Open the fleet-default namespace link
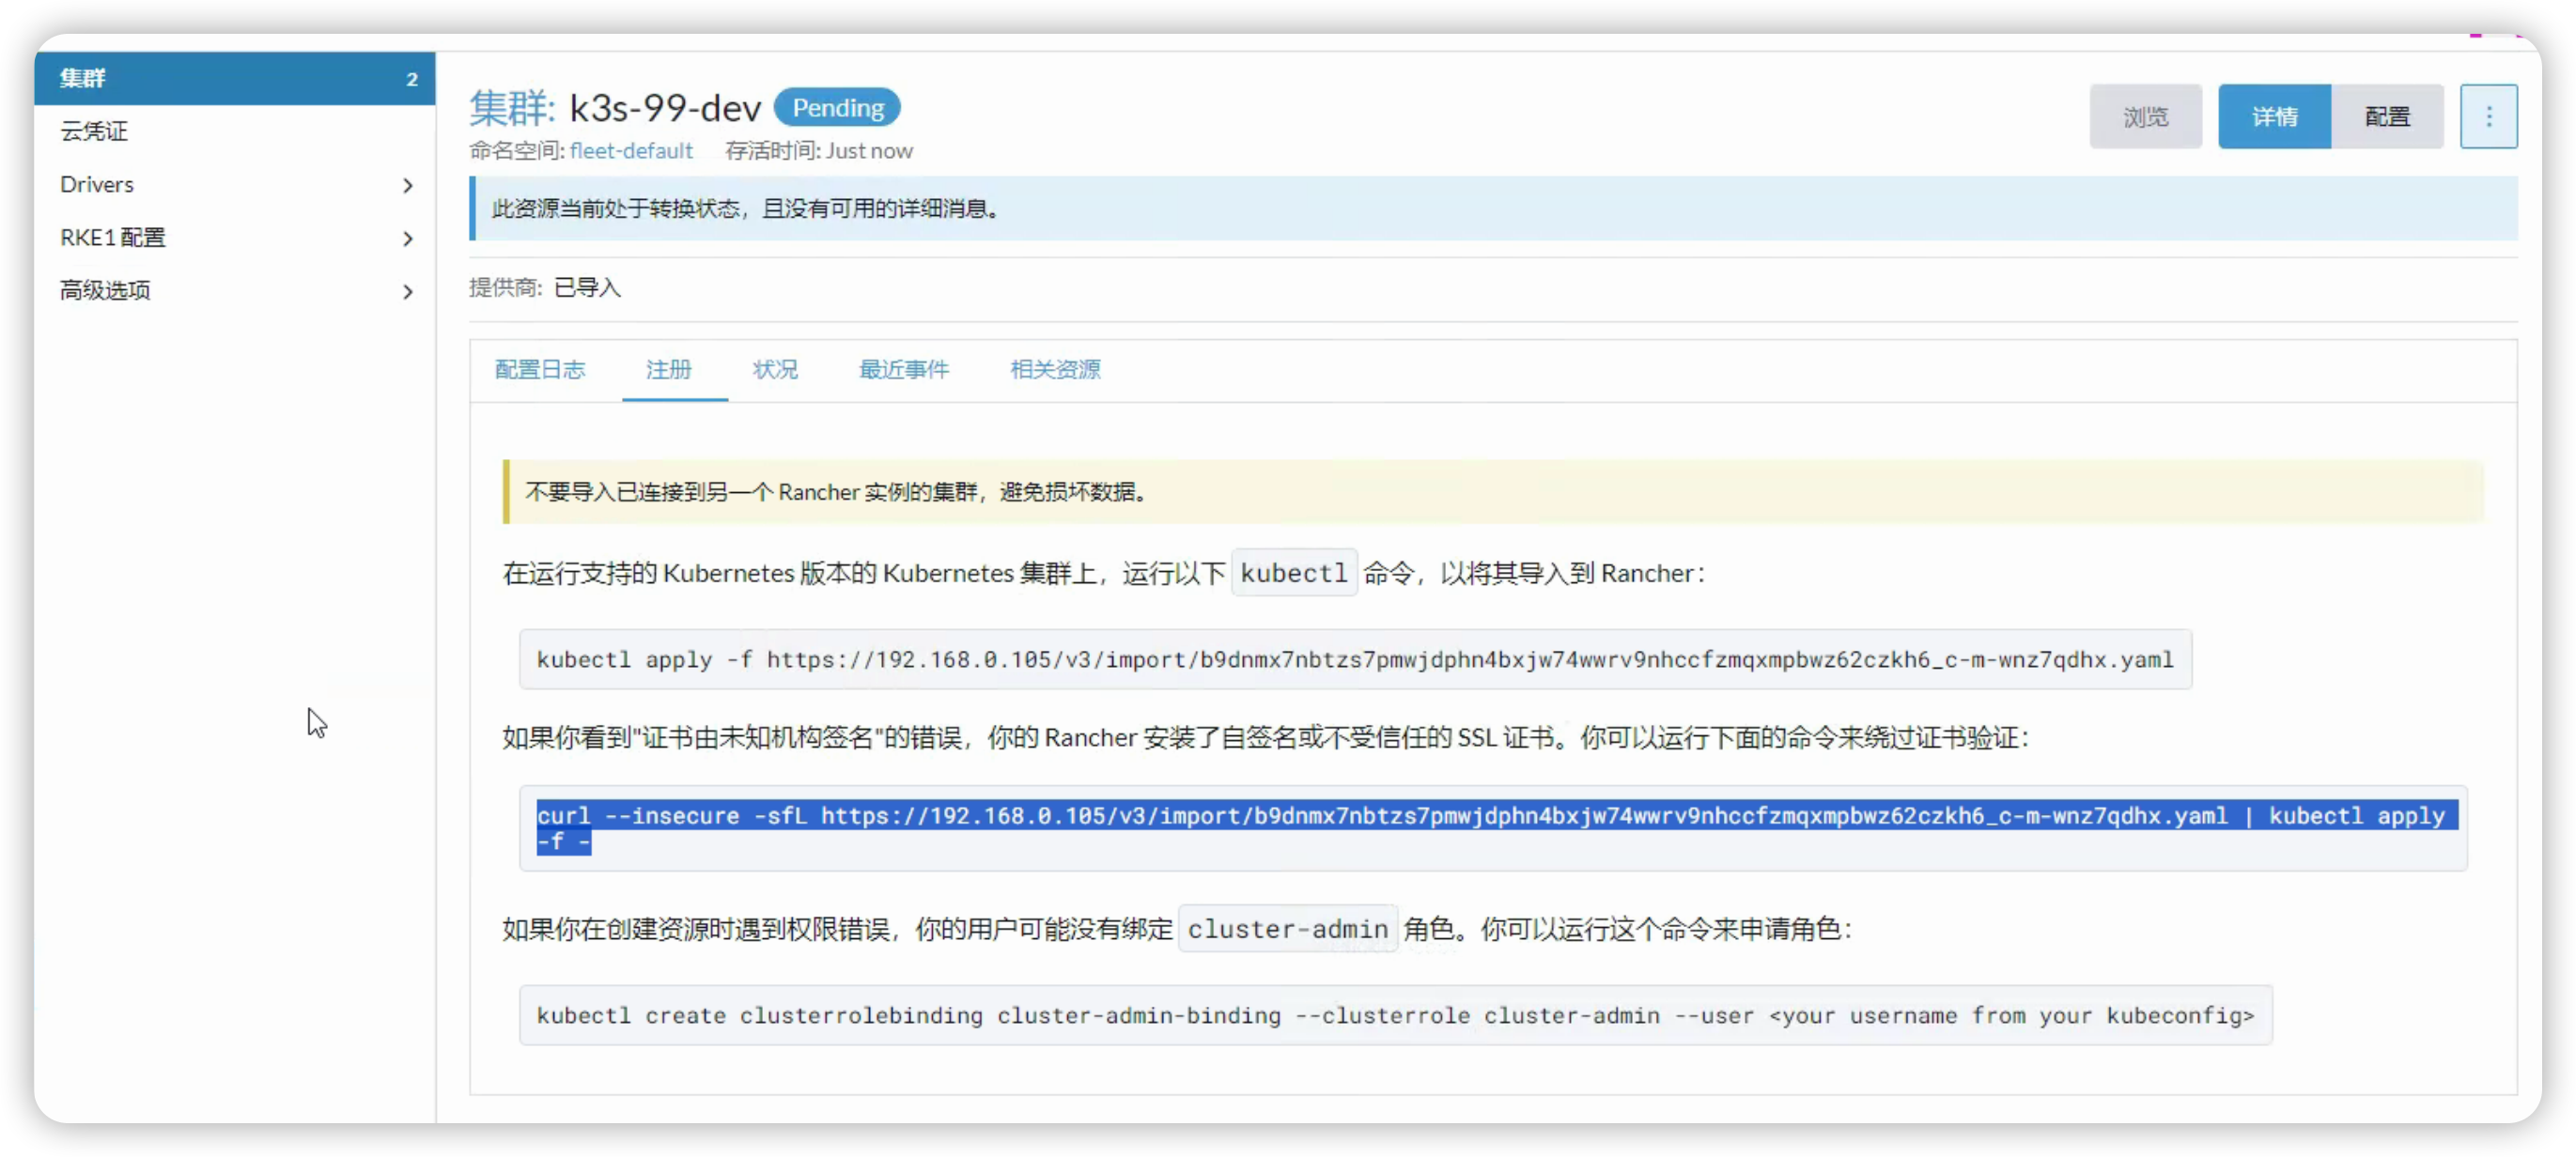 click(631, 151)
